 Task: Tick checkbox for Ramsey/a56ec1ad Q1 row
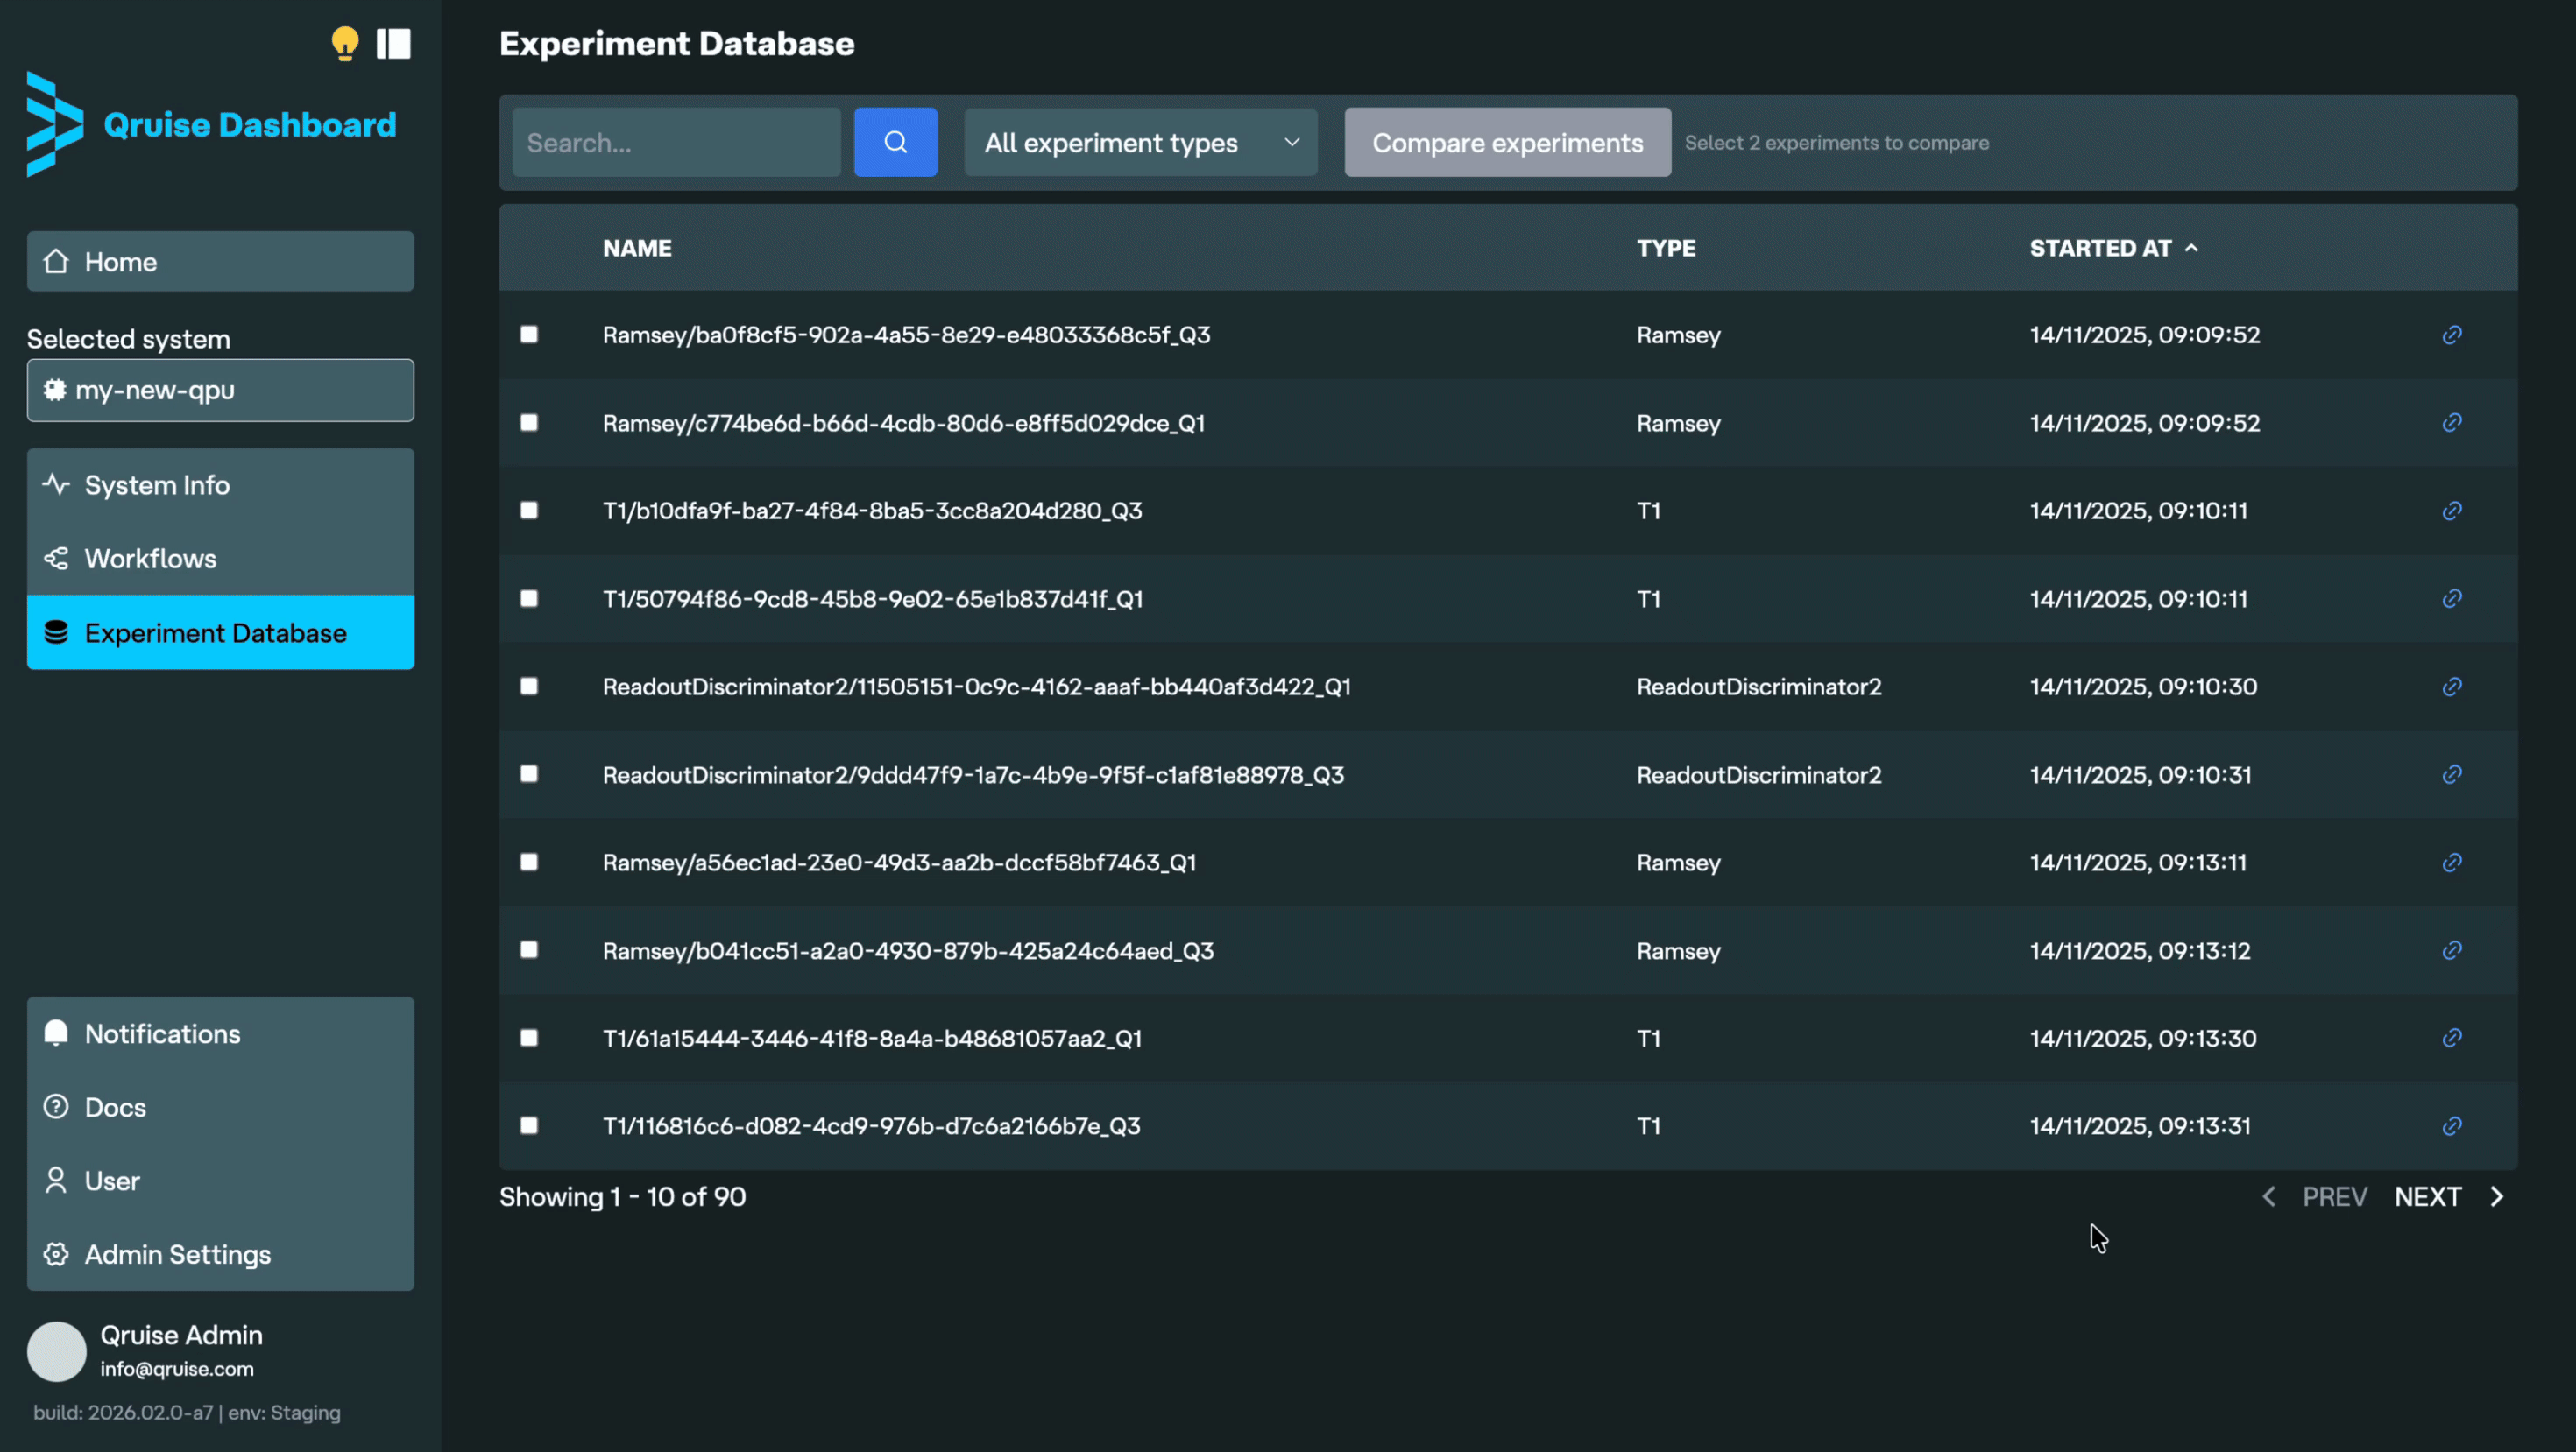(x=529, y=863)
